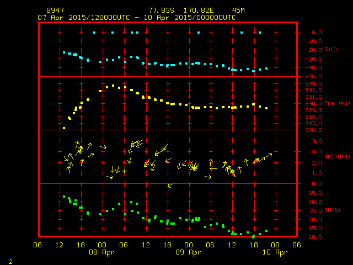Image resolution: width=353 pixels, height=265 pixels.
Task: Click the -10.0 temperature tick label
Action: 314,41
